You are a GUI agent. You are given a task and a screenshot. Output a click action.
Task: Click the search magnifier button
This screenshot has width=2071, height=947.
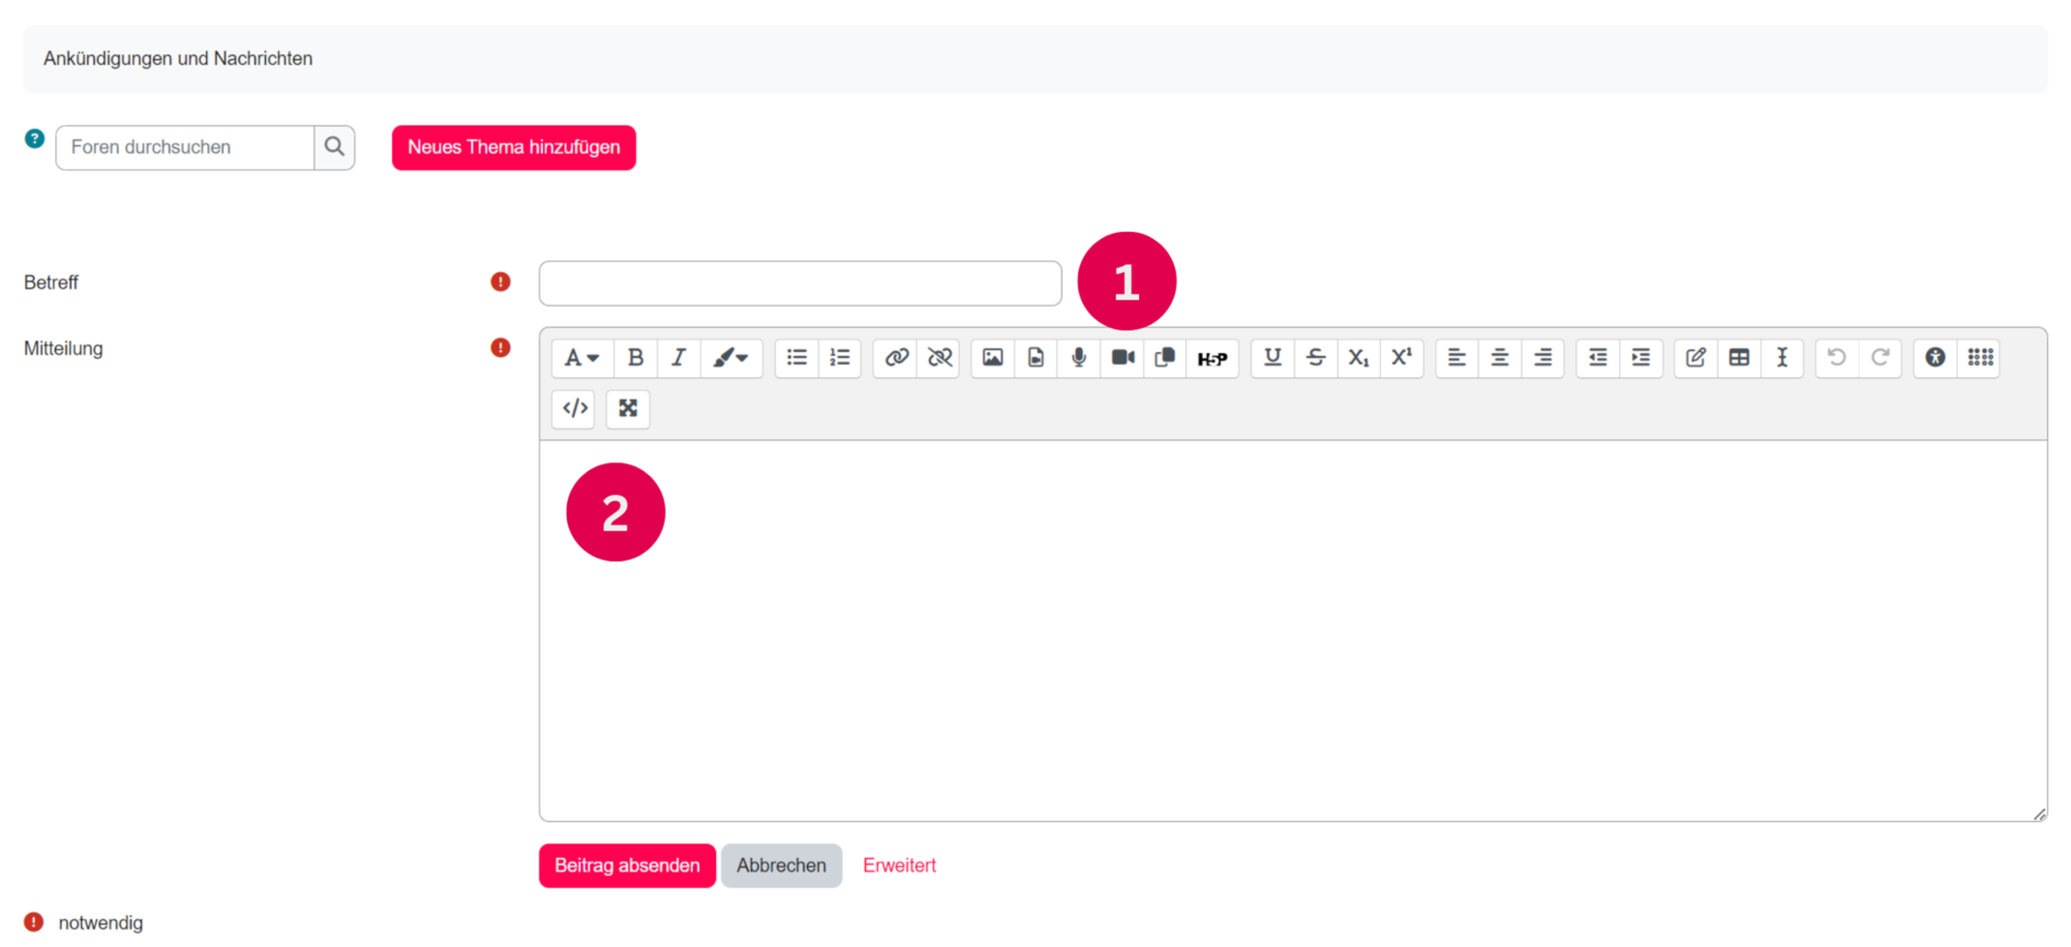click(x=334, y=147)
